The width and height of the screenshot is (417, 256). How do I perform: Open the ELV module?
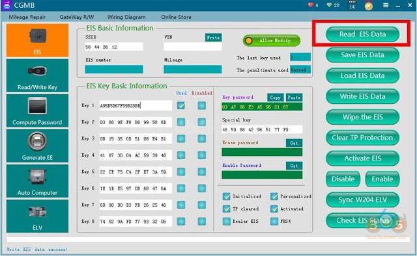(x=37, y=216)
